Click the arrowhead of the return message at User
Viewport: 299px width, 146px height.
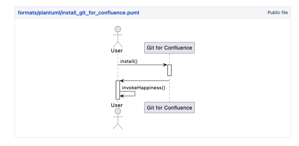[122, 81]
